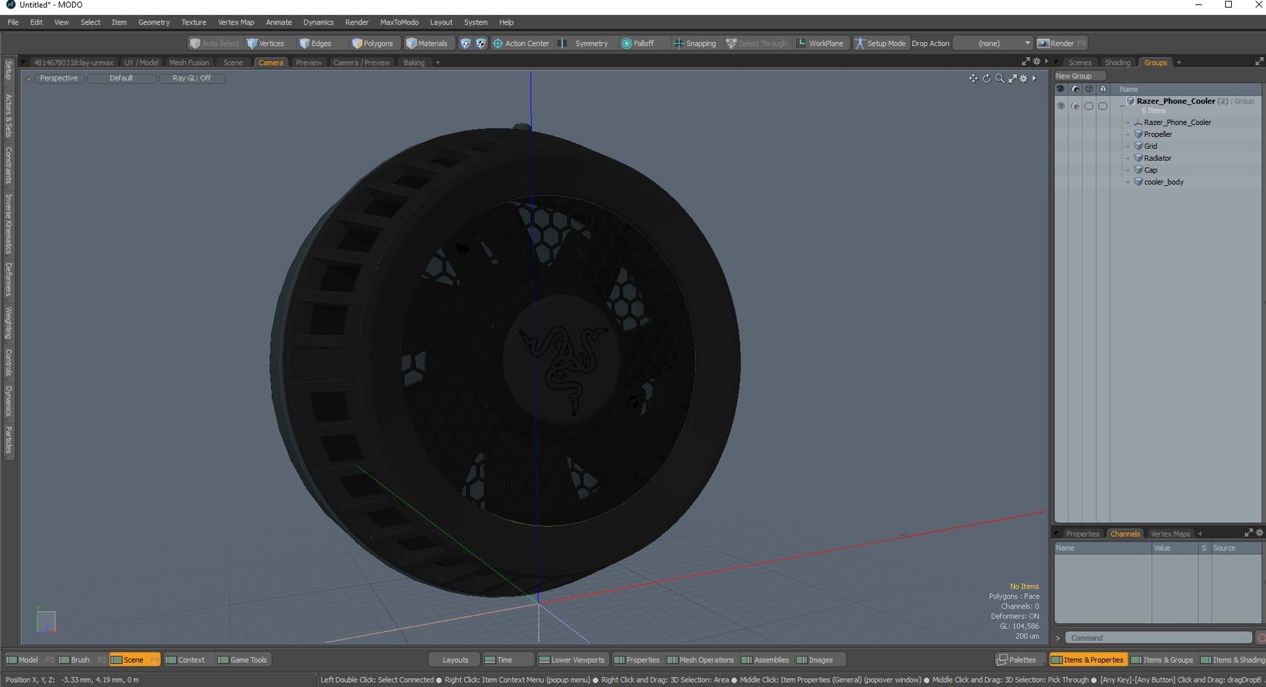Open the File menu
Viewport: 1266px width, 687px height.
click(x=13, y=22)
